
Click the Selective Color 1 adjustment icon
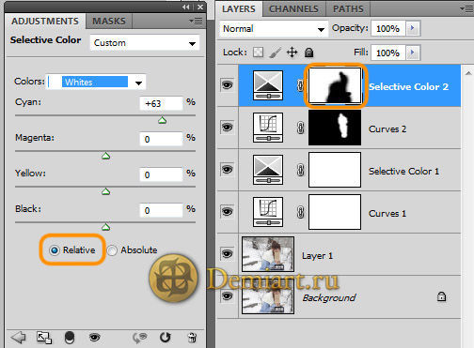[x=268, y=170]
